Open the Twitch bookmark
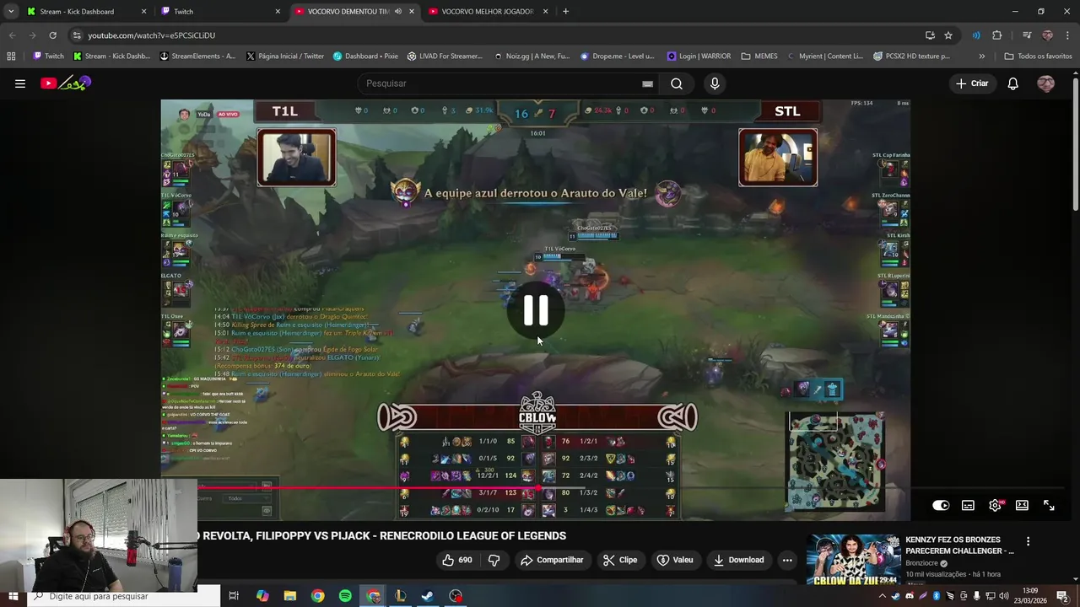 coord(48,56)
